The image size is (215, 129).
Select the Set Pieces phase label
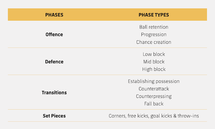point(54,116)
